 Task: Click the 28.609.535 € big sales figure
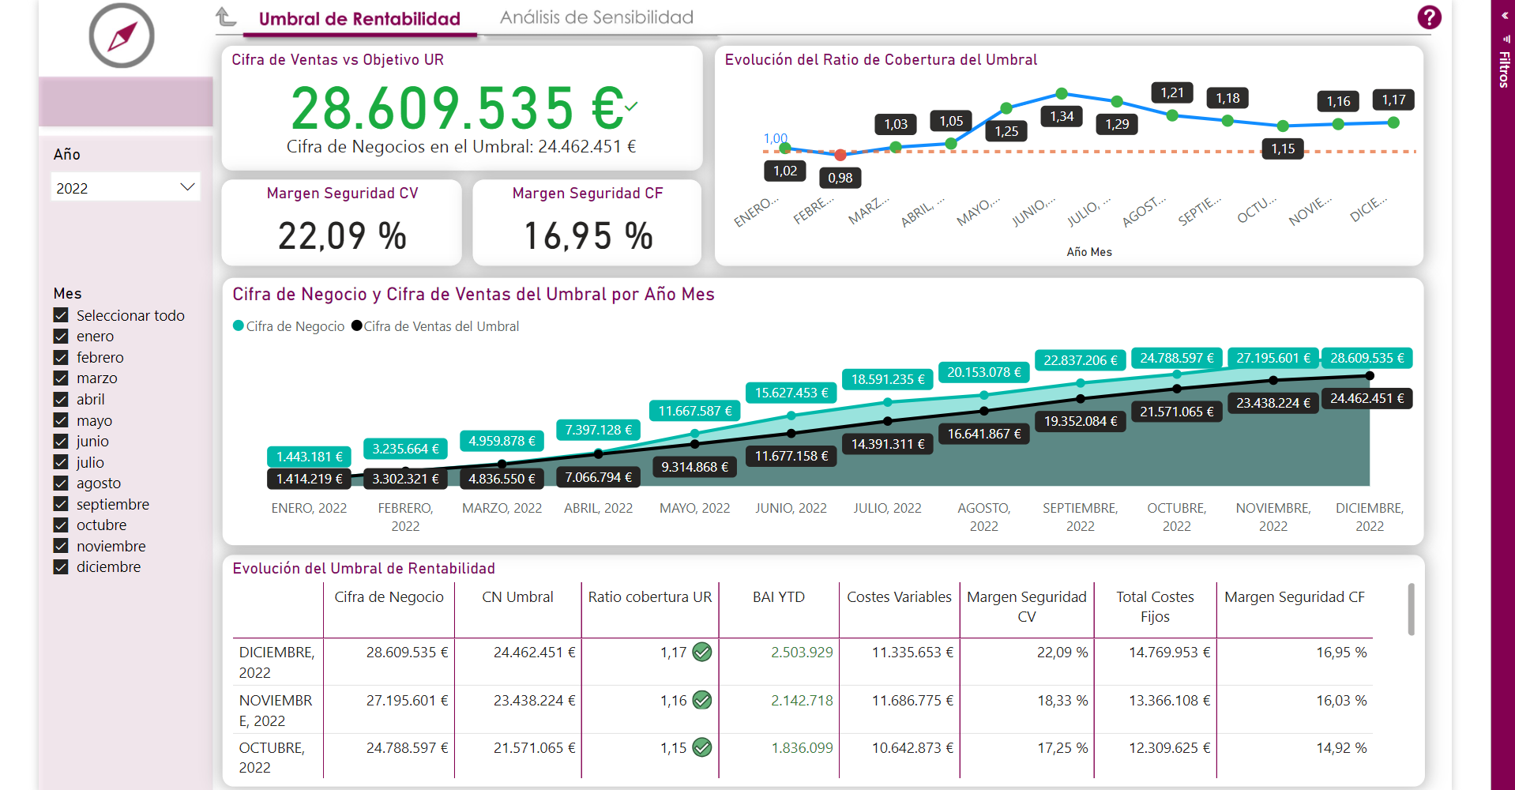click(457, 108)
